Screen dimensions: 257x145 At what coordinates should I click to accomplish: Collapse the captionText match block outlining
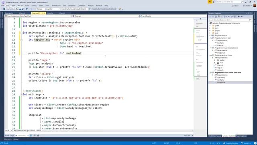pos(21,39)
